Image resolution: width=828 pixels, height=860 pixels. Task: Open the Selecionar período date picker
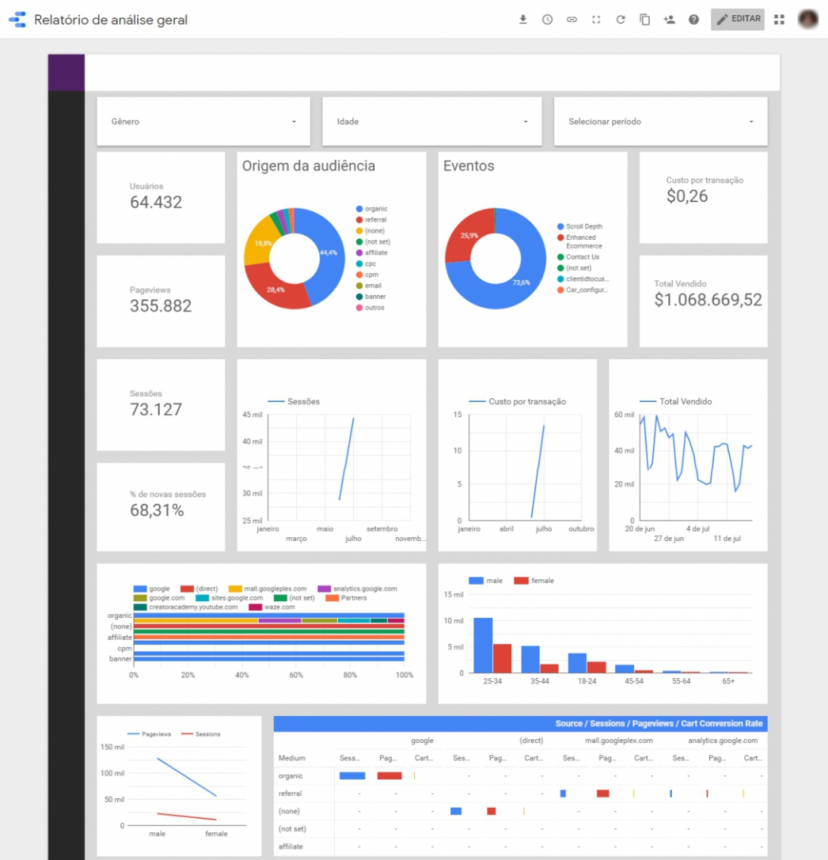pos(659,121)
